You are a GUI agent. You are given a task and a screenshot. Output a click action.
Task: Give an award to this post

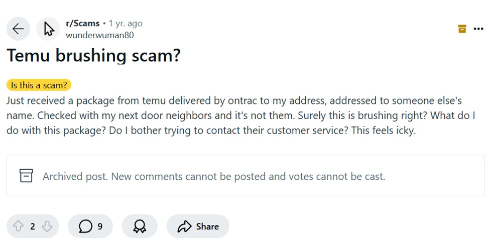140,226
